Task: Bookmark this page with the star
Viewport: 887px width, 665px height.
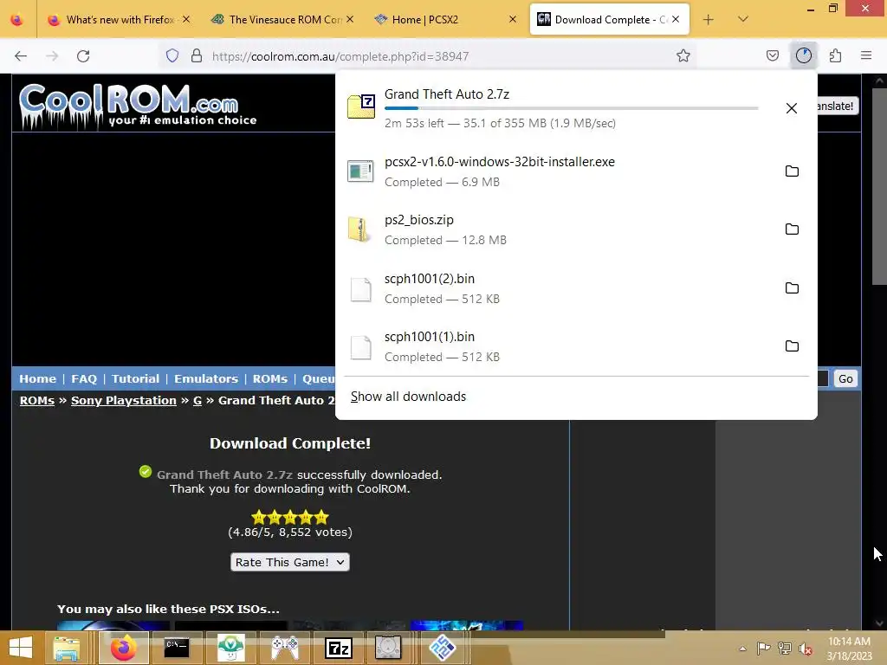Action: [683, 55]
